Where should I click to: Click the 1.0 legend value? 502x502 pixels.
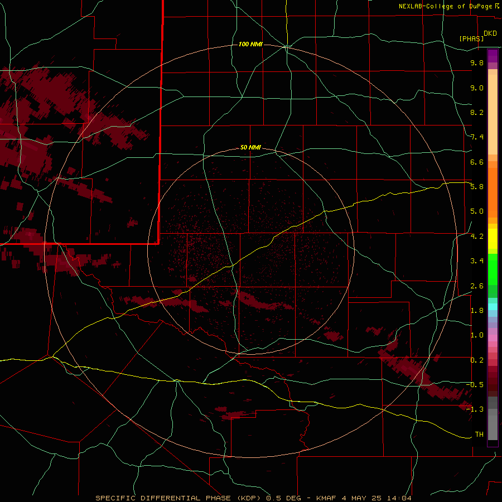477,335
